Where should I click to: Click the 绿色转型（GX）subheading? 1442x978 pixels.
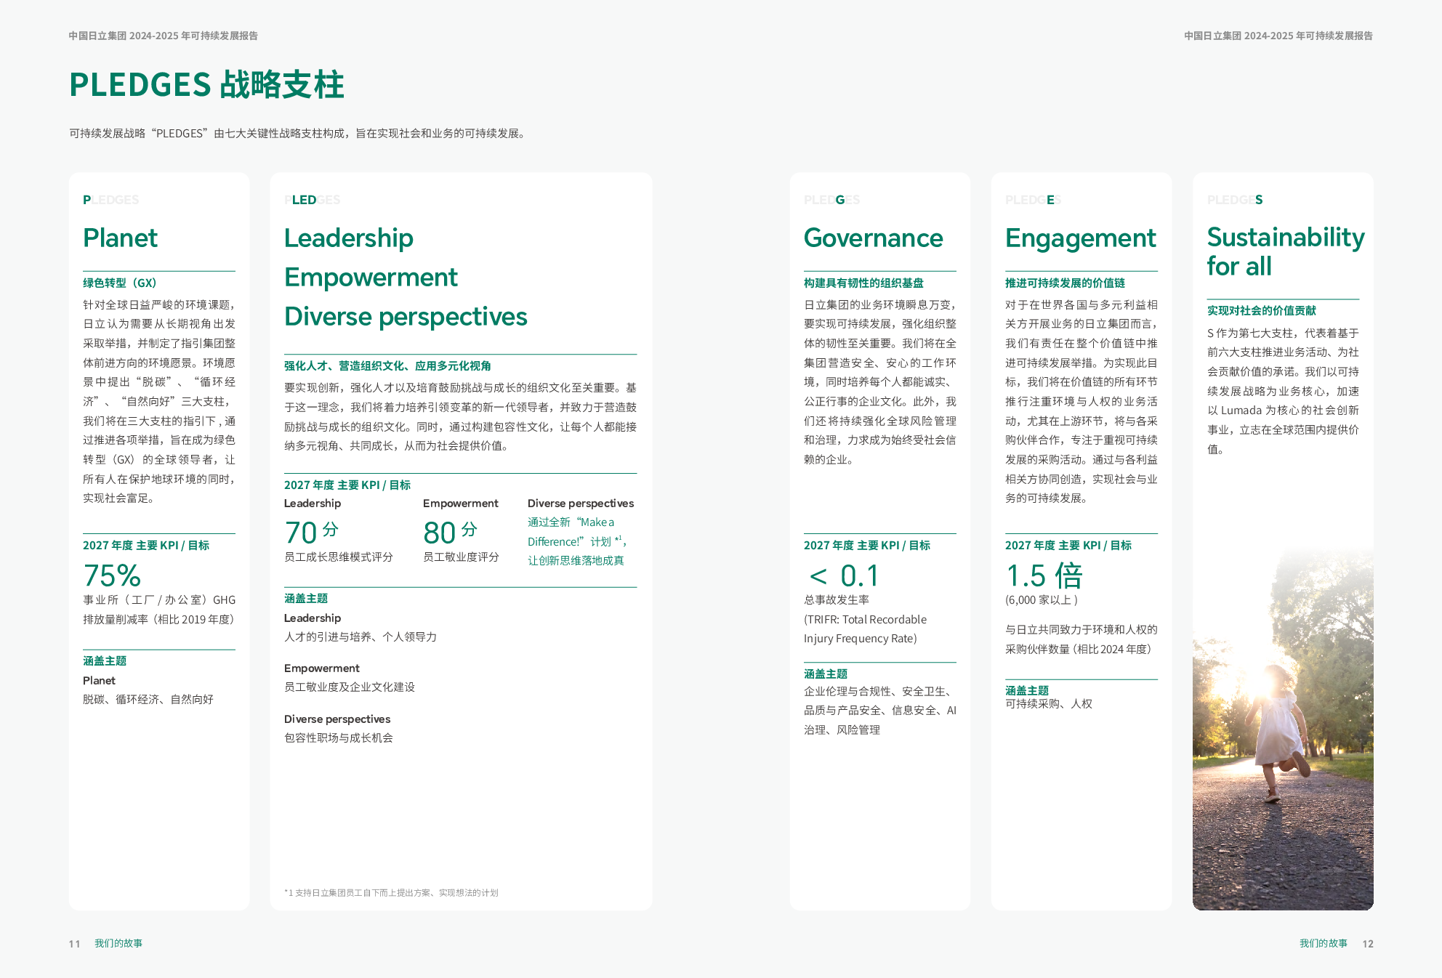[x=120, y=283]
